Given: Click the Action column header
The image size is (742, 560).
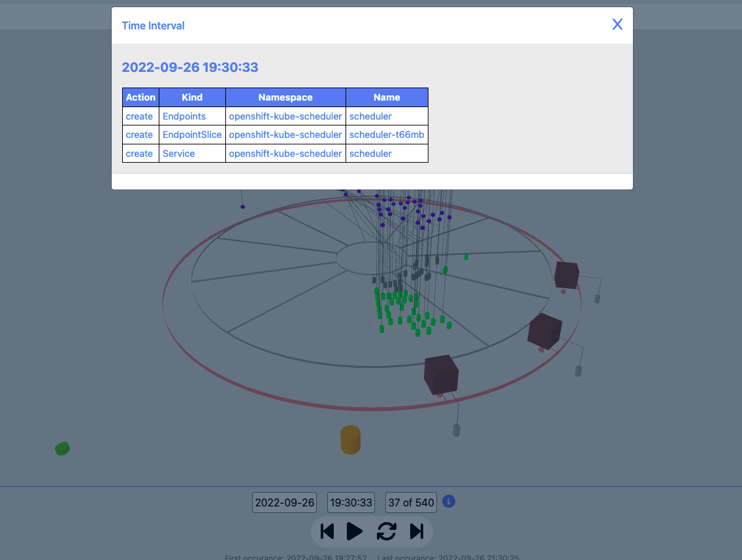Looking at the screenshot, I should click(140, 97).
